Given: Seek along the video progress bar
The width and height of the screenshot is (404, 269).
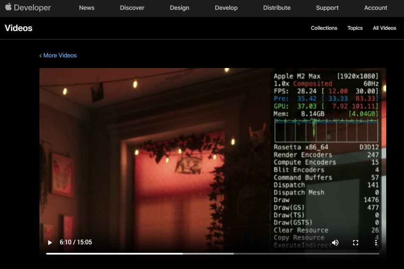Looking at the screenshot, I should (x=213, y=254).
